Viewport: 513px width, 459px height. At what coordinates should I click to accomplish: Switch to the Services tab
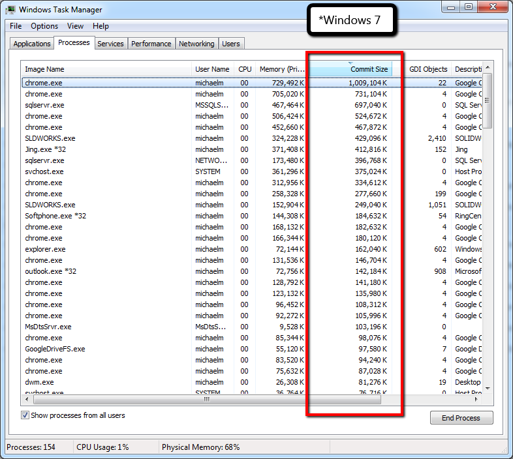pyautogui.click(x=110, y=44)
